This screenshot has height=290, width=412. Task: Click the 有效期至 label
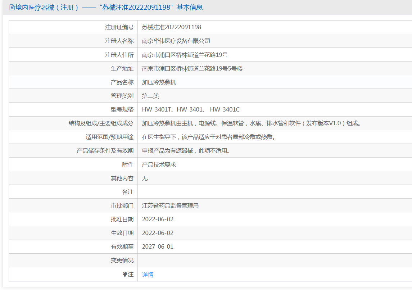(122, 247)
